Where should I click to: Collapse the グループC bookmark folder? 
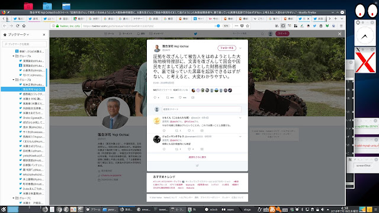point(14,198)
